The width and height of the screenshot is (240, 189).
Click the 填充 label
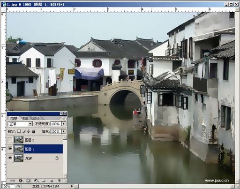[x=46, y=131]
